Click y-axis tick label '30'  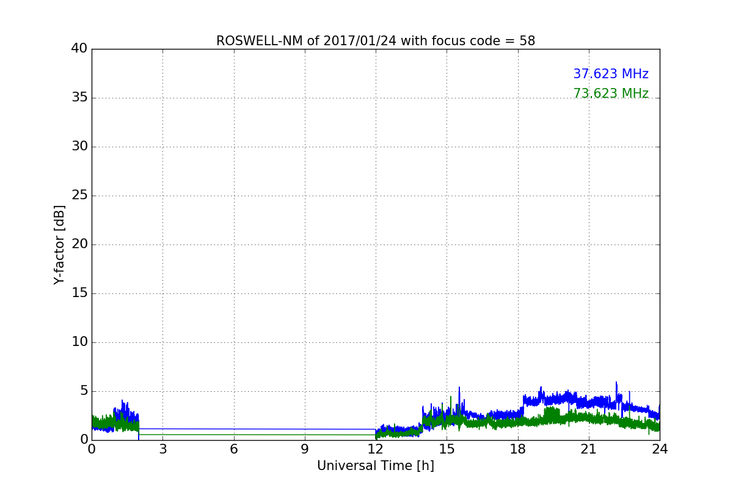tap(79, 146)
